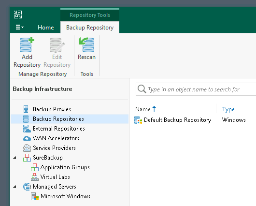Open the main hamburger menu dropdown
This screenshot has width=256, height=206.
pyautogui.click(x=20, y=27)
